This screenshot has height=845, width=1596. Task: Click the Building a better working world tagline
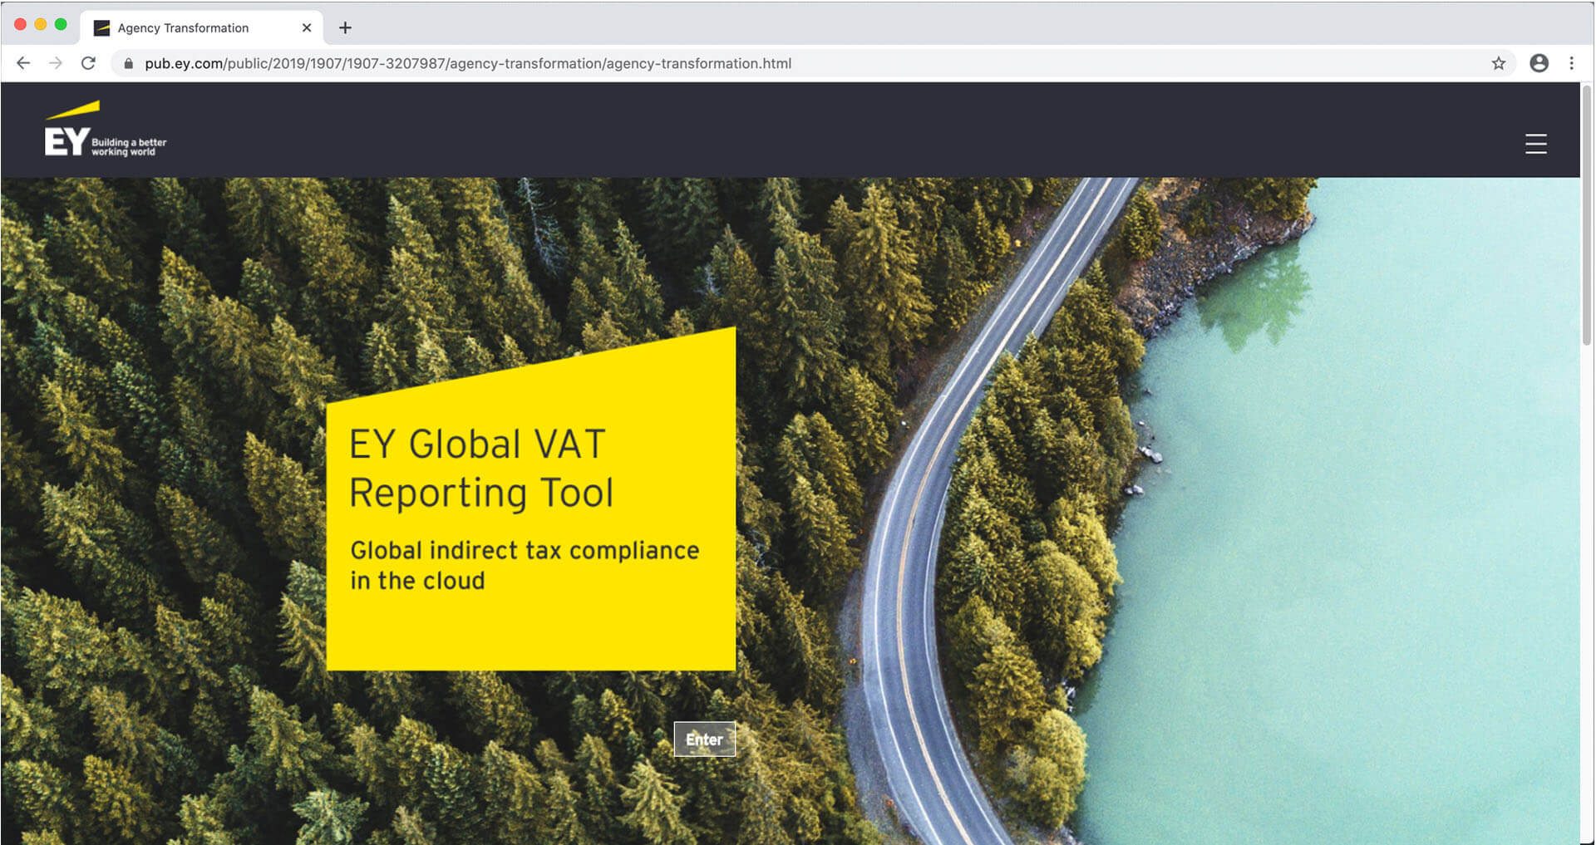(129, 147)
